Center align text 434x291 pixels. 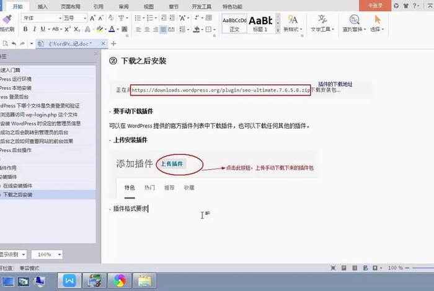[147, 29]
